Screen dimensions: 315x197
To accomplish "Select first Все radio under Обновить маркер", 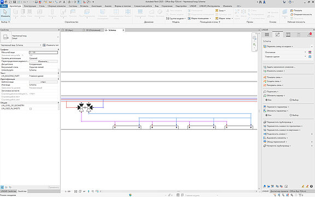I will [266, 100].
